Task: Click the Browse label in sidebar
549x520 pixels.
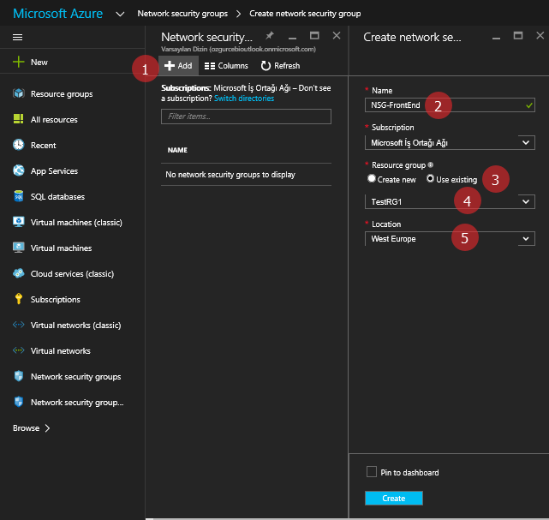Action: (x=26, y=427)
